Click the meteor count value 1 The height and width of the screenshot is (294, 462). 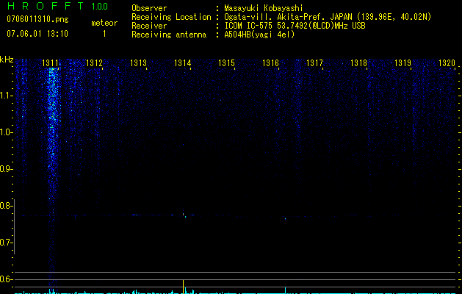point(104,34)
